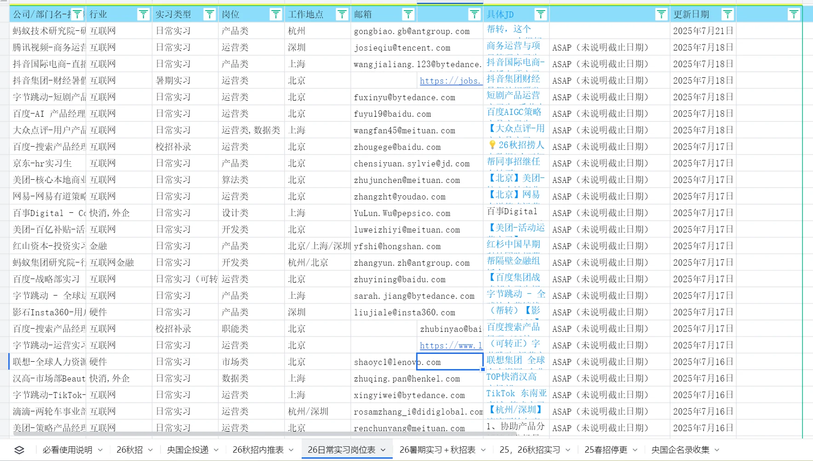The width and height of the screenshot is (813, 461).
Task: Open filter on blank column after 具体JD
Action: click(x=661, y=15)
